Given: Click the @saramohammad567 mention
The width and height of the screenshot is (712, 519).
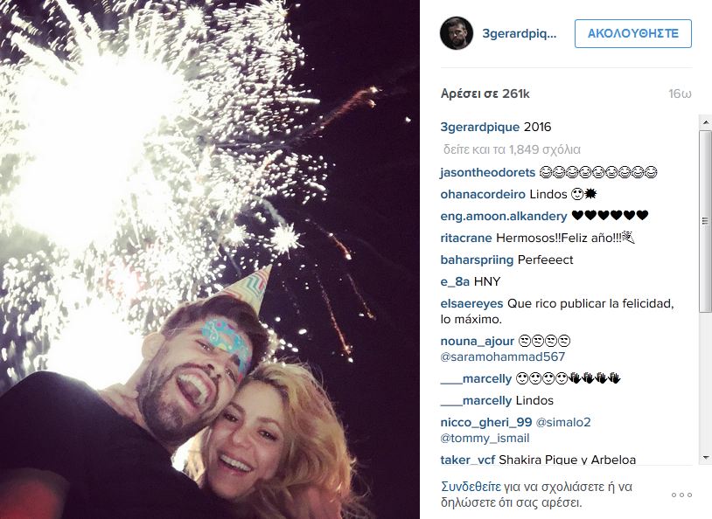Looking at the screenshot, I should pos(503,356).
